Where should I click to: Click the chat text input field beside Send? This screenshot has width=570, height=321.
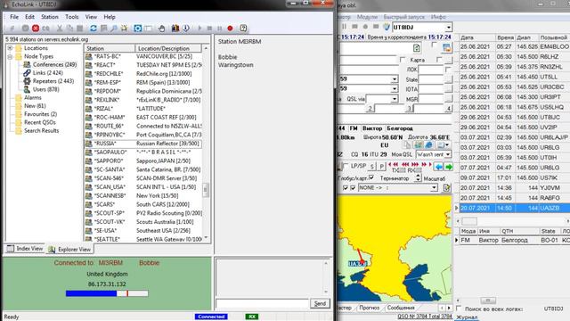(262, 303)
